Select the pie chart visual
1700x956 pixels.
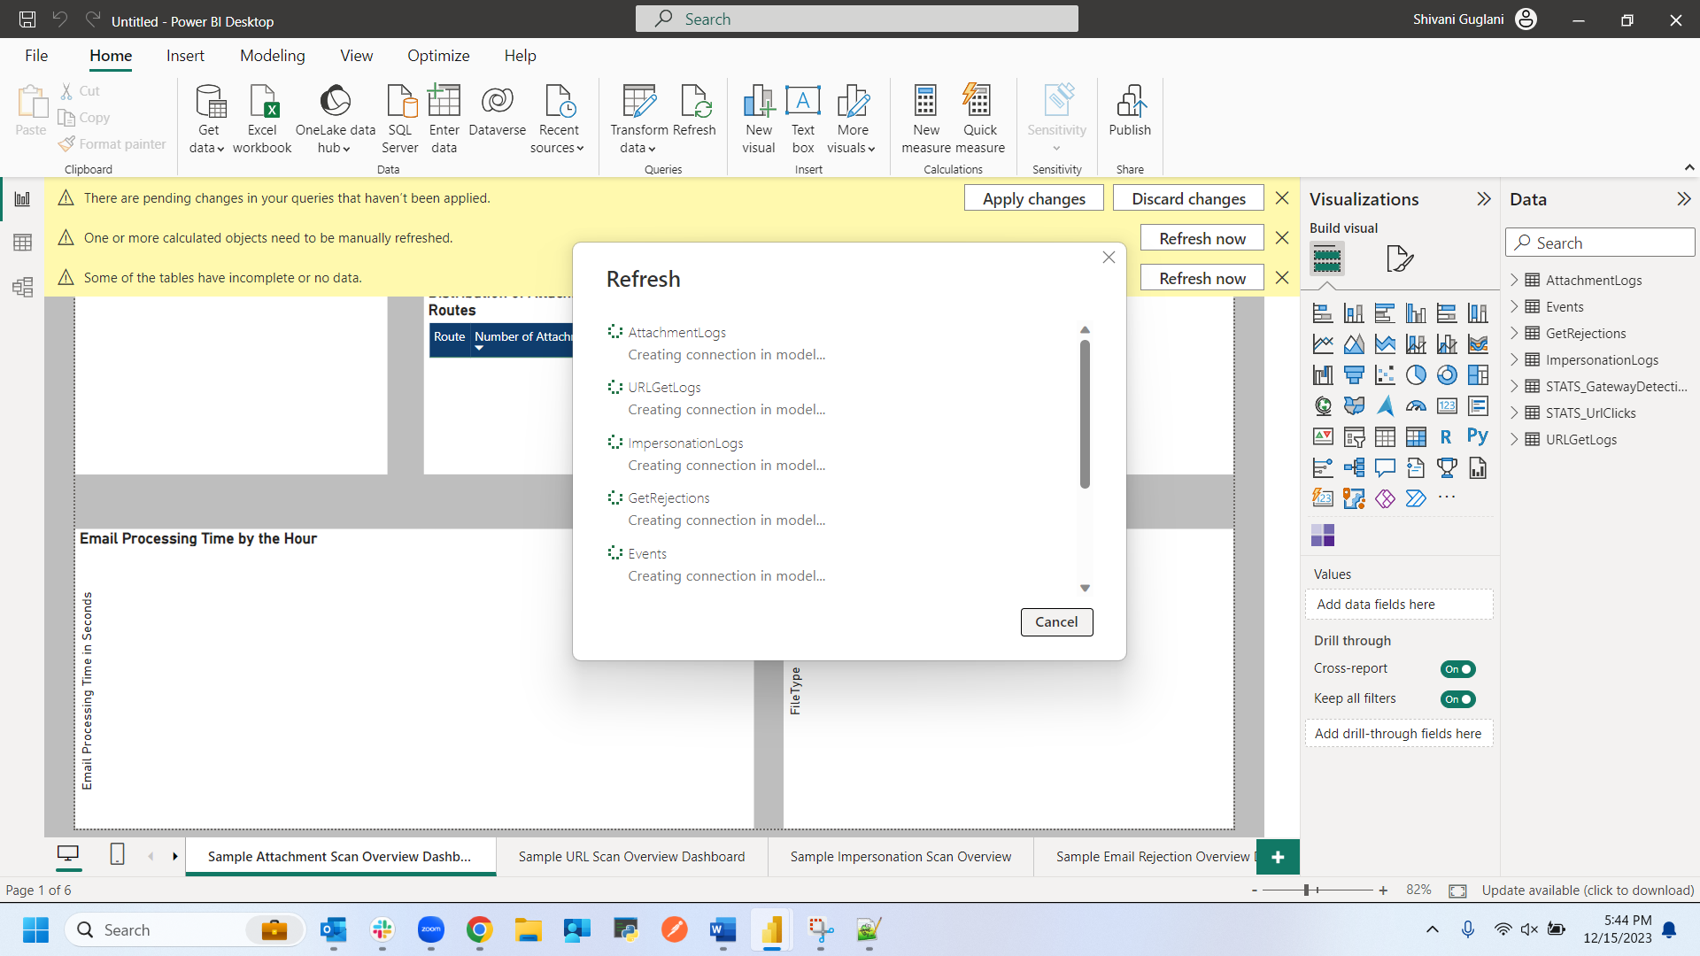(x=1416, y=375)
